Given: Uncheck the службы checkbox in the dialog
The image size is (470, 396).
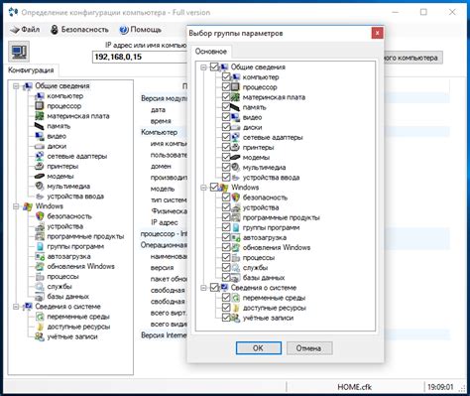Looking at the screenshot, I should 226,267.
